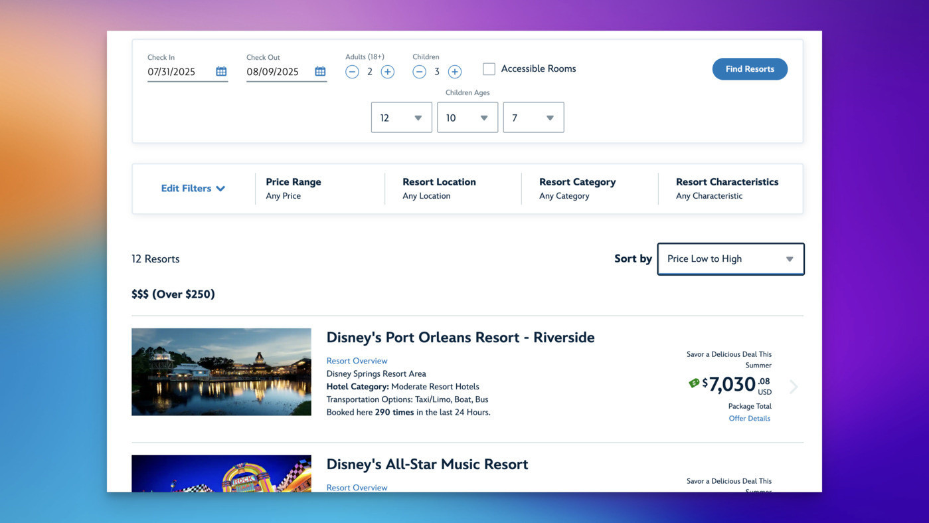Open the child age dropdown showing 12
This screenshot has height=523, width=929.
(402, 118)
